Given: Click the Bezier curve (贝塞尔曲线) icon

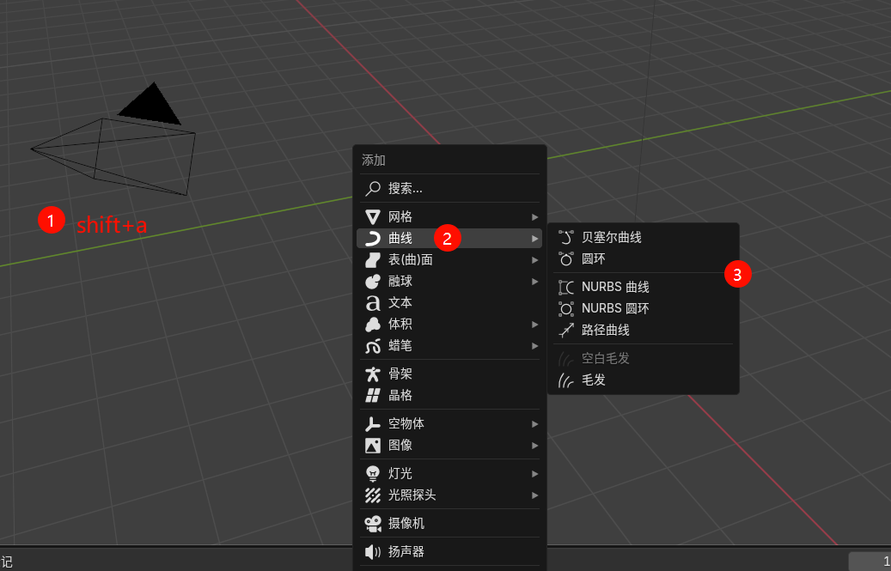Looking at the screenshot, I should (566, 237).
